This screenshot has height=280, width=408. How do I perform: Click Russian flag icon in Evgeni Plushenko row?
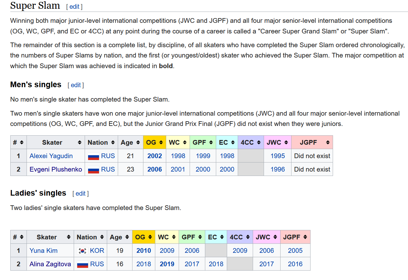click(93, 170)
